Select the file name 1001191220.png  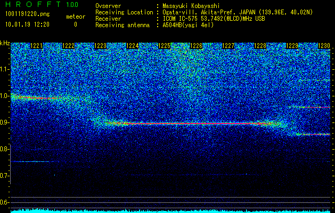click(x=28, y=14)
